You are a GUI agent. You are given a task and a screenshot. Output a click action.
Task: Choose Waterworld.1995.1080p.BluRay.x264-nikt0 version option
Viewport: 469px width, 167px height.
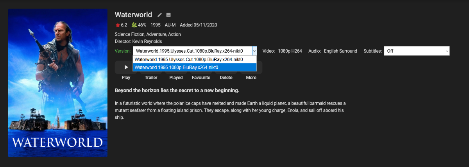(x=177, y=68)
